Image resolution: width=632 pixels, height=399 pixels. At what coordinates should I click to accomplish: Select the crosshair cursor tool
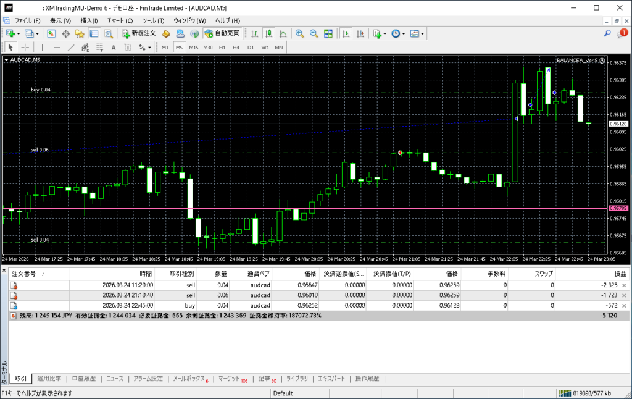pos(25,47)
